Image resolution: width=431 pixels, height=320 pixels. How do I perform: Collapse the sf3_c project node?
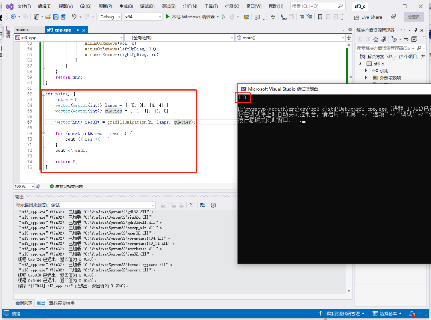click(360, 64)
